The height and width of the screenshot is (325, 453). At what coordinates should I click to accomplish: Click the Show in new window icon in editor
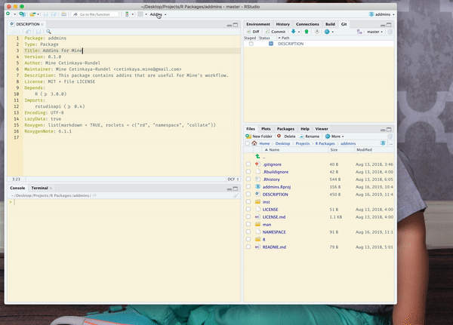pos(28,32)
